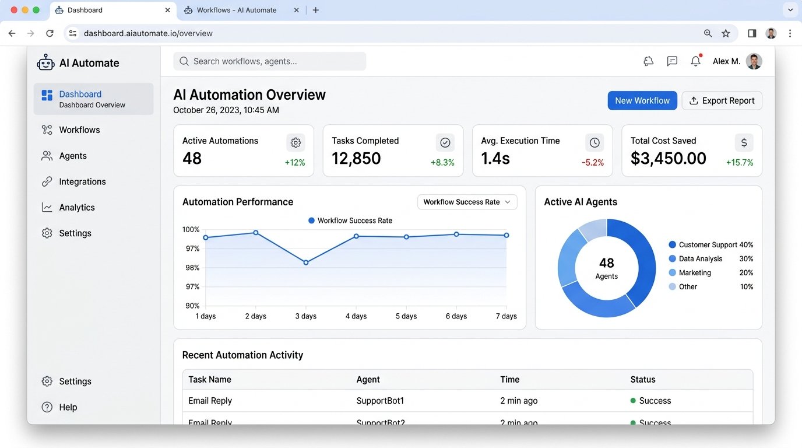Click the search magnifier icon in the field
802x448 pixels.
click(184, 61)
